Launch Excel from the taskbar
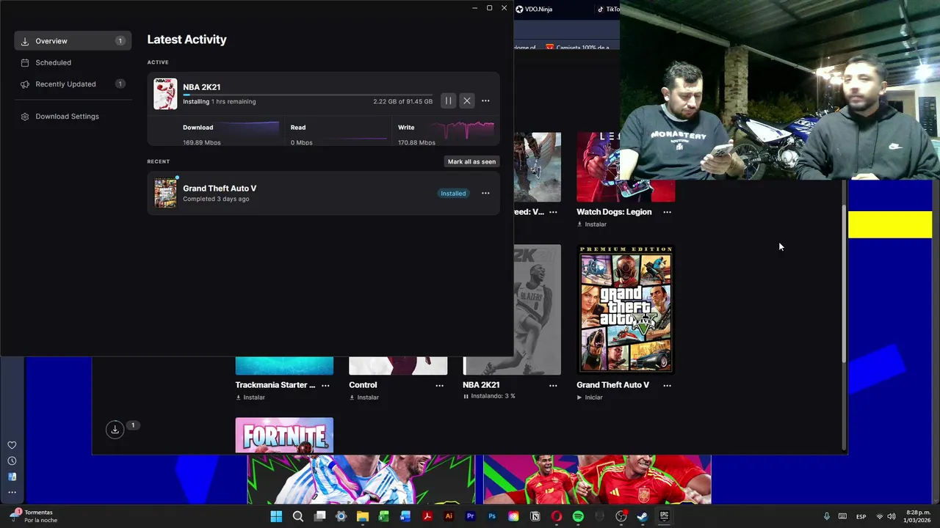 384,516
